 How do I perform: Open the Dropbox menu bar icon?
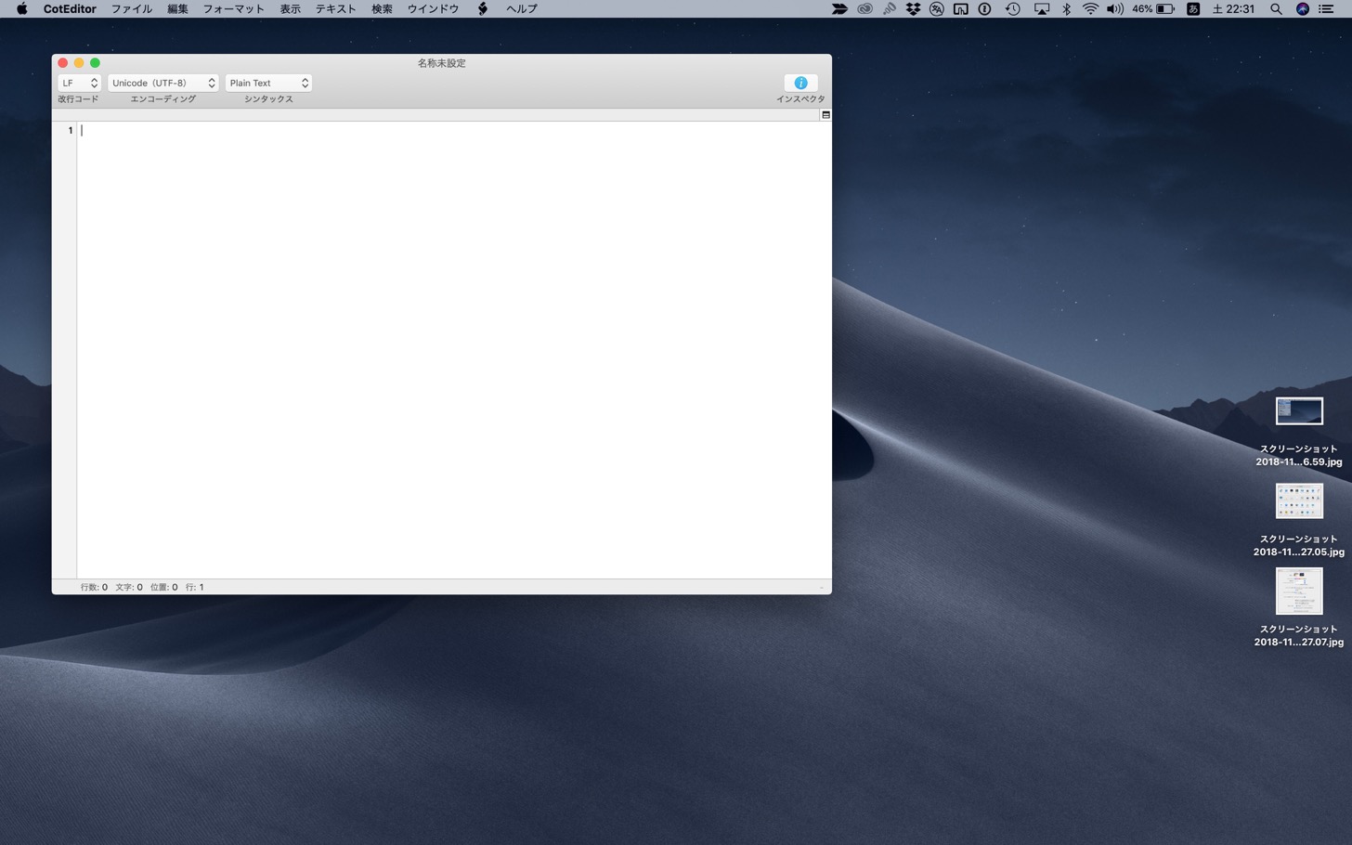(913, 8)
